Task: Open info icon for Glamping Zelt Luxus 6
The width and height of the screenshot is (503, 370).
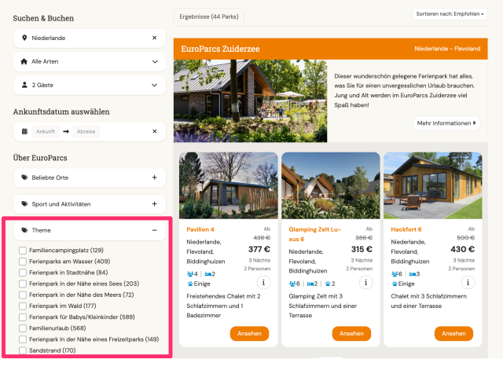Action: click(365, 283)
